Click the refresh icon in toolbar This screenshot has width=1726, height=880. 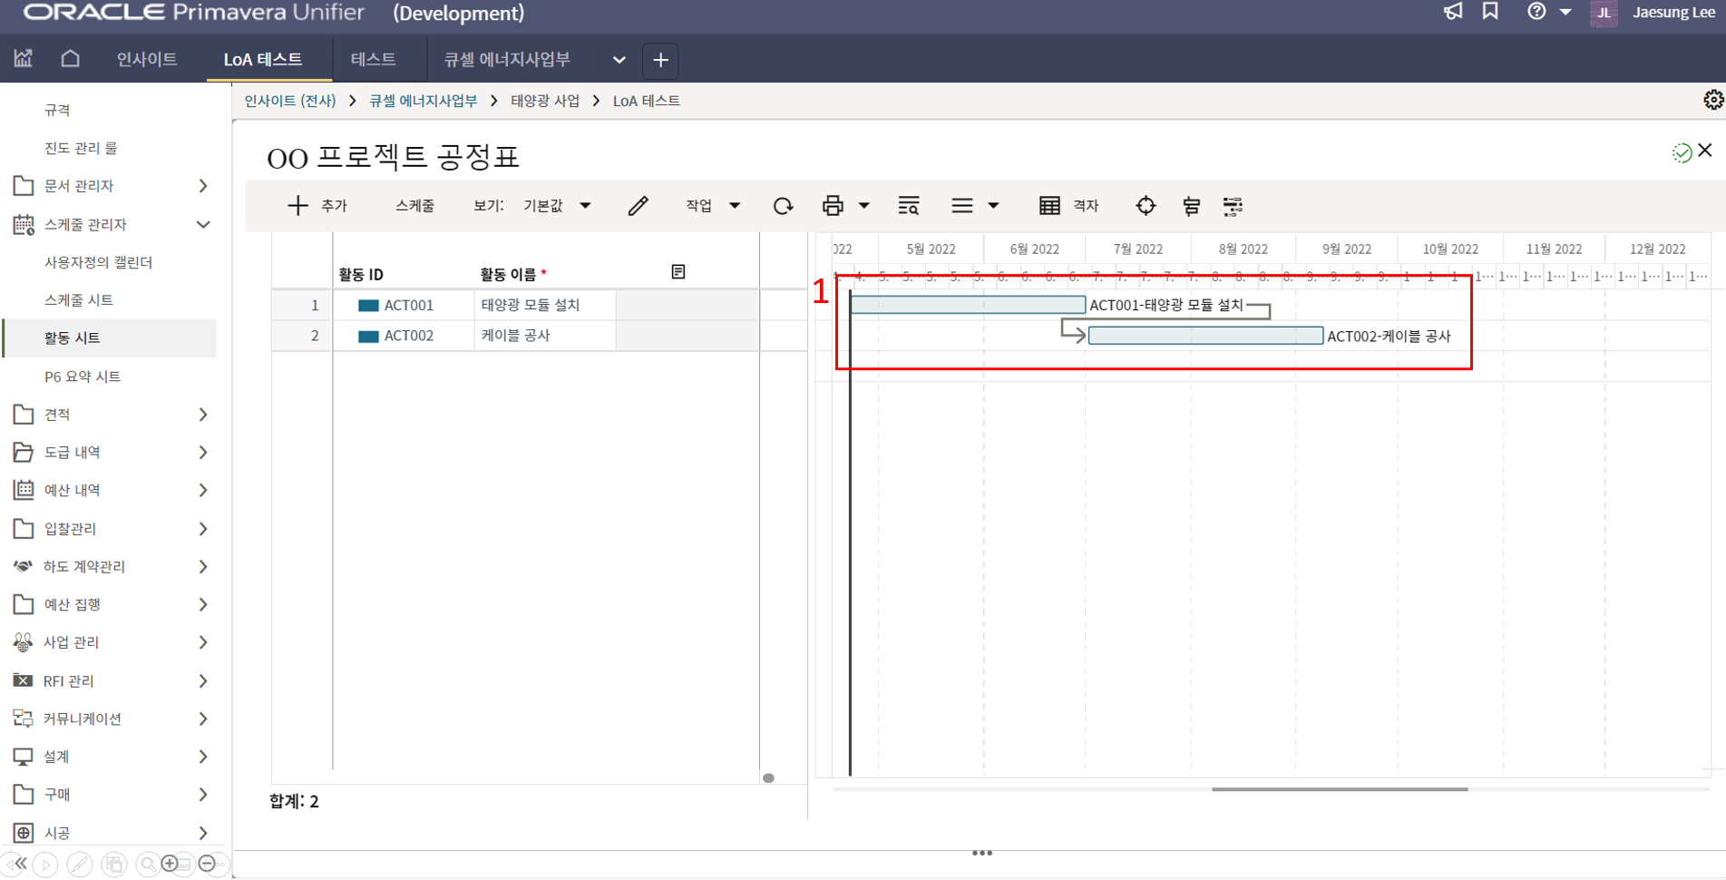(783, 206)
